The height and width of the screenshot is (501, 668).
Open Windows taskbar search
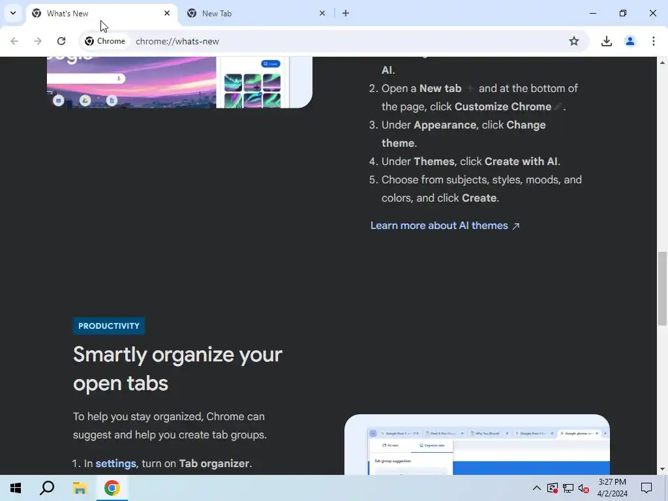pos(47,488)
